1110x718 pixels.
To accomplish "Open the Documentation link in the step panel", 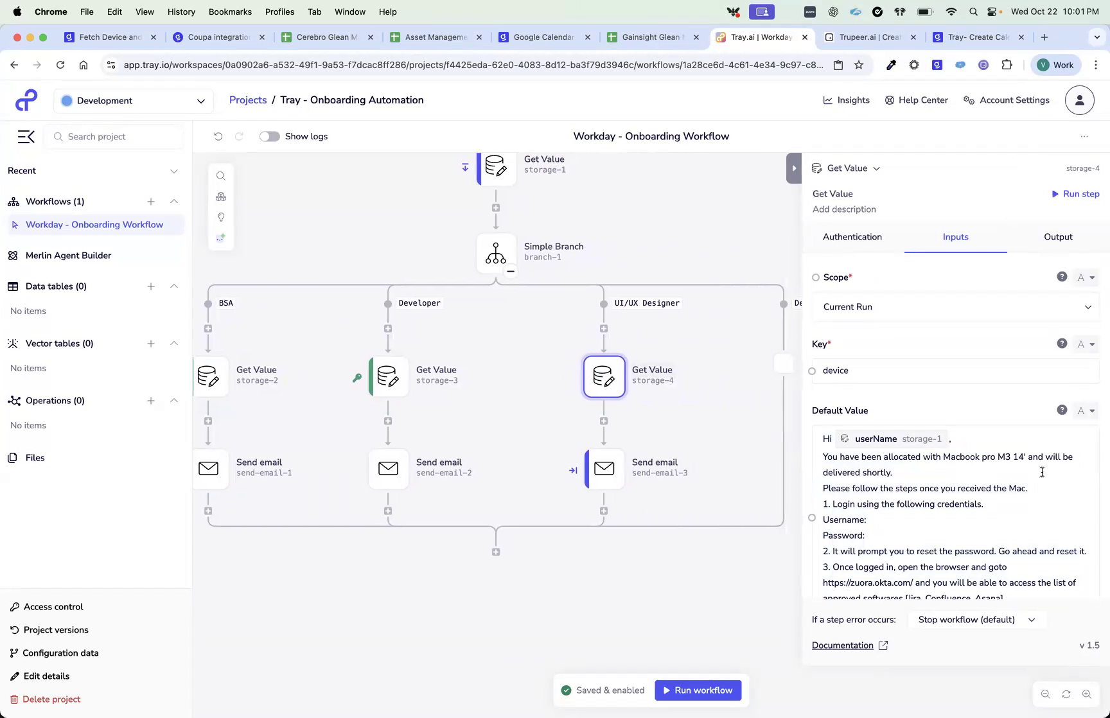I will click(843, 645).
